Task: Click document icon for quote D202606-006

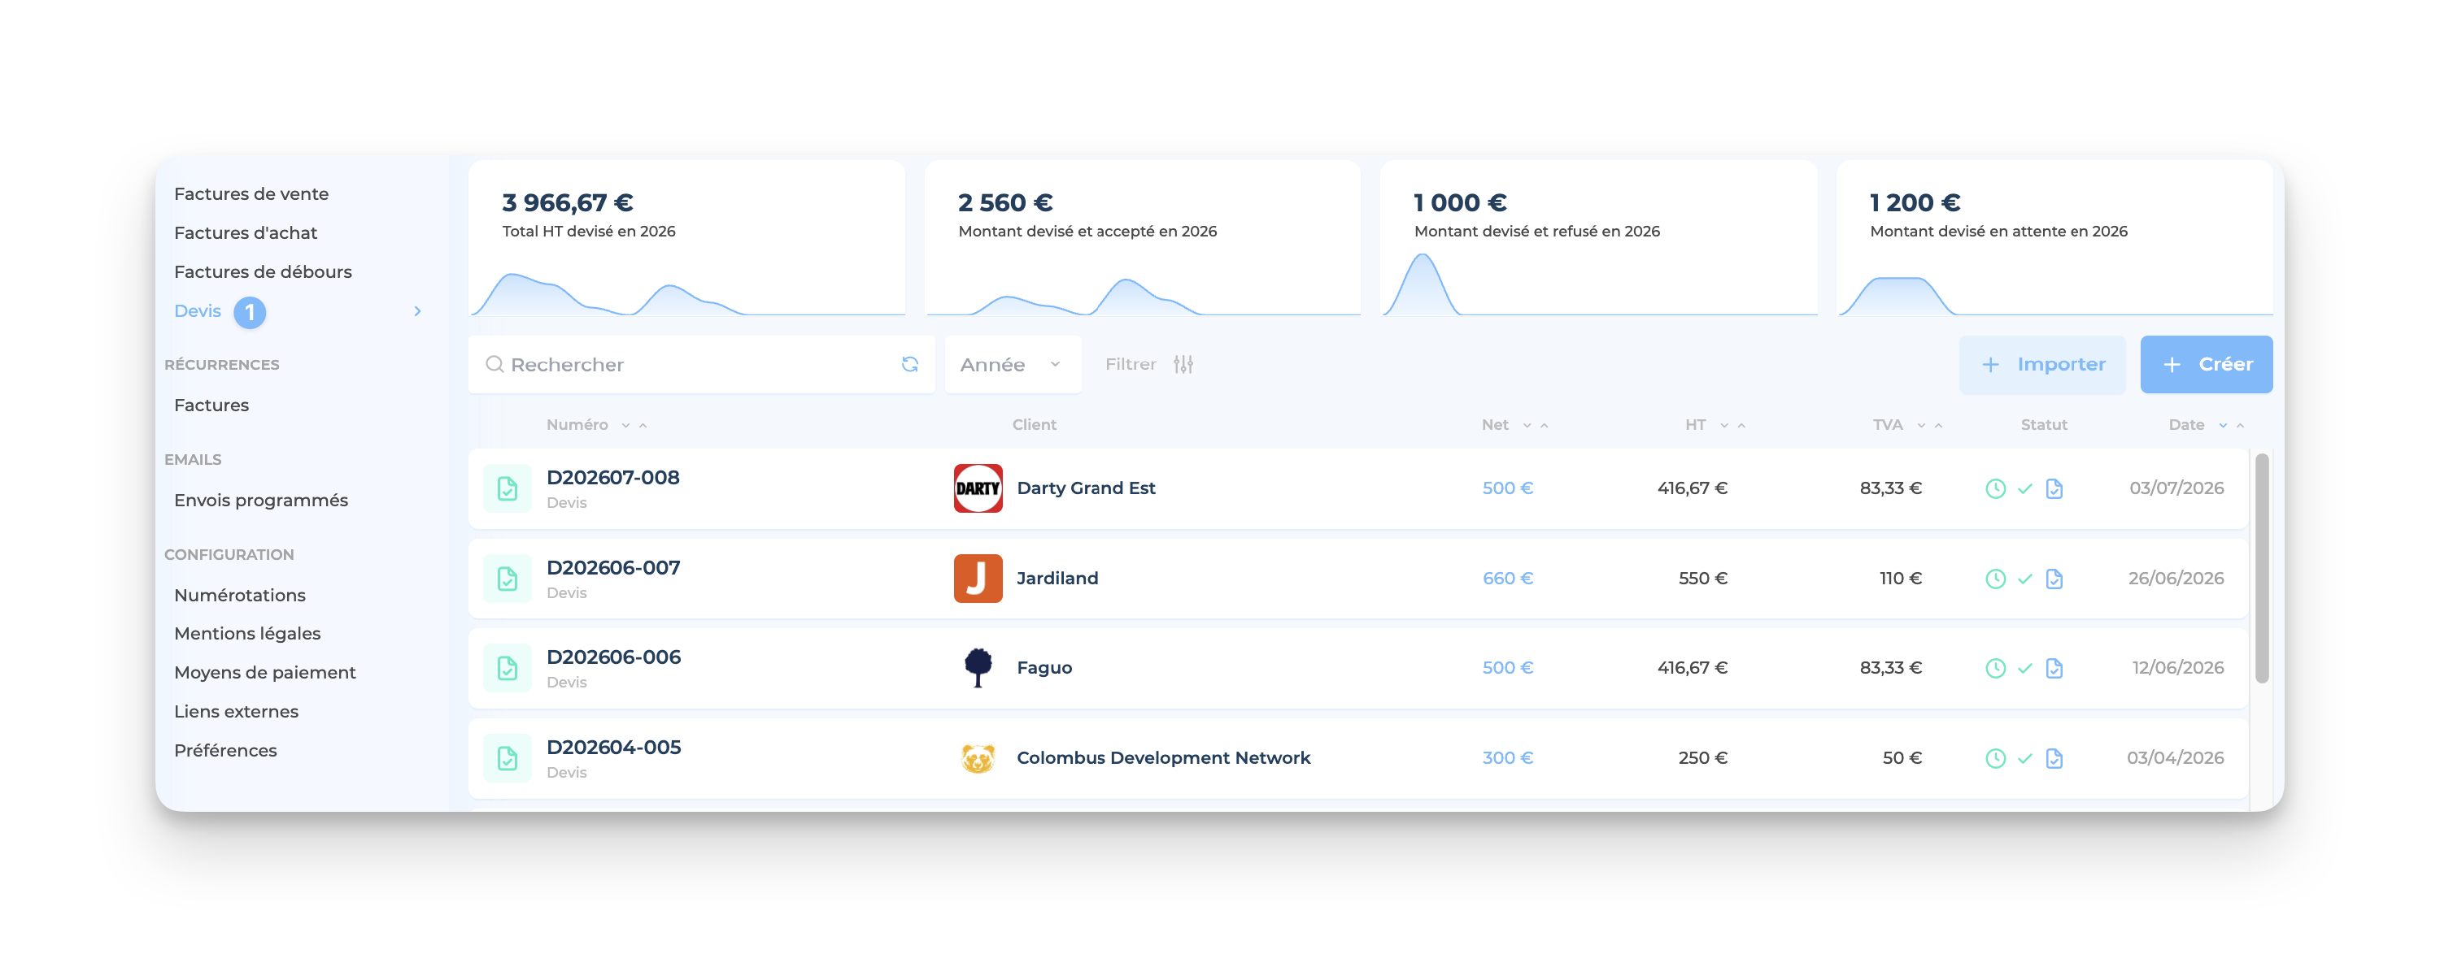Action: [508, 668]
